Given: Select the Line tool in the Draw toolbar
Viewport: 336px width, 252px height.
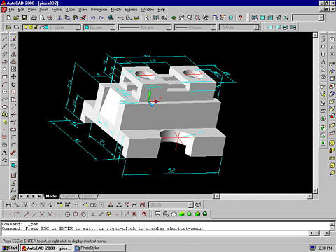Looking at the screenshot, I should pyautogui.click(x=4, y=39).
